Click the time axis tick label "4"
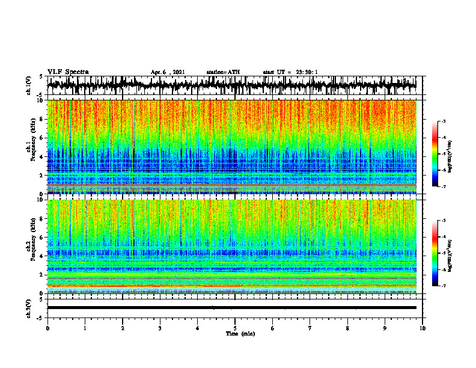This screenshot has width=476, height=368. tap(198, 328)
